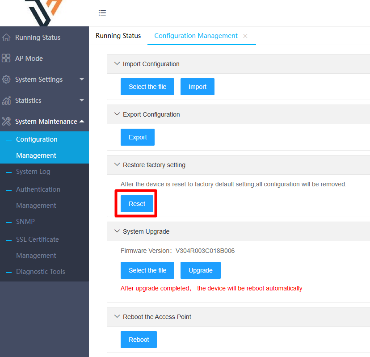The width and height of the screenshot is (370, 357).
Task: Click the Upgrade firmware button
Action: 200,270
